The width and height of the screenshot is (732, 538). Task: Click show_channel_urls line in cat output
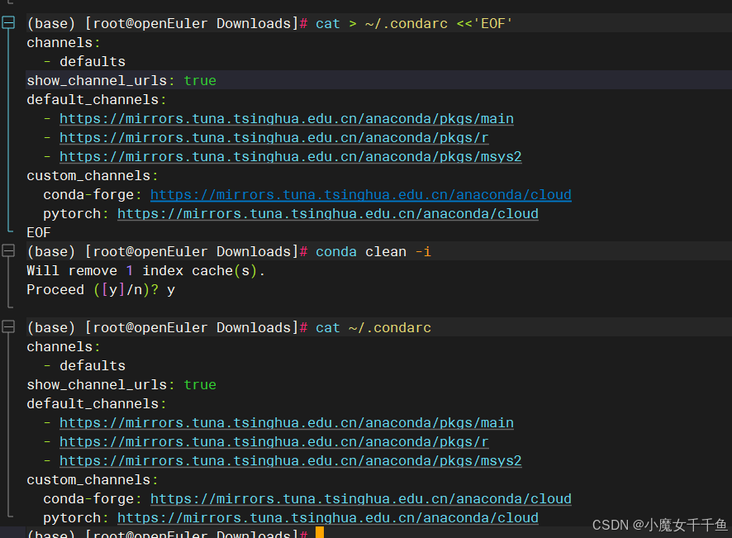121,385
